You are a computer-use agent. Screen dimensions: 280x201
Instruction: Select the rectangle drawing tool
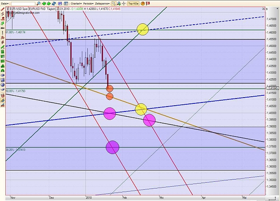pyautogui.click(x=3, y=80)
